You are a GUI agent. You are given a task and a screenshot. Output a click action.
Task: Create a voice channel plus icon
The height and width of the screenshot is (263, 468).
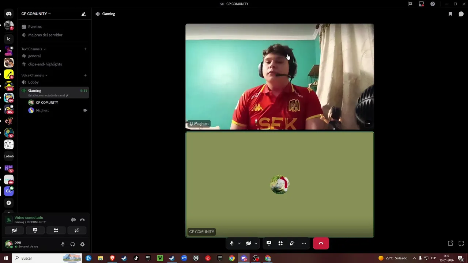point(85,75)
